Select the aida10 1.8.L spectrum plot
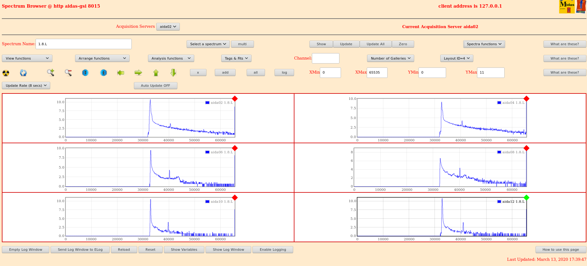Screen dimensions: 587x266 coord(150,217)
